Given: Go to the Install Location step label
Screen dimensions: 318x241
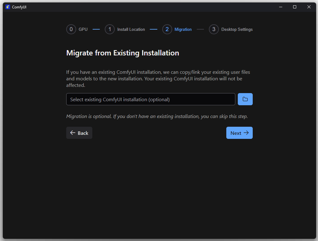Looking at the screenshot, I should pyautogui.click(x=131, y=29).
